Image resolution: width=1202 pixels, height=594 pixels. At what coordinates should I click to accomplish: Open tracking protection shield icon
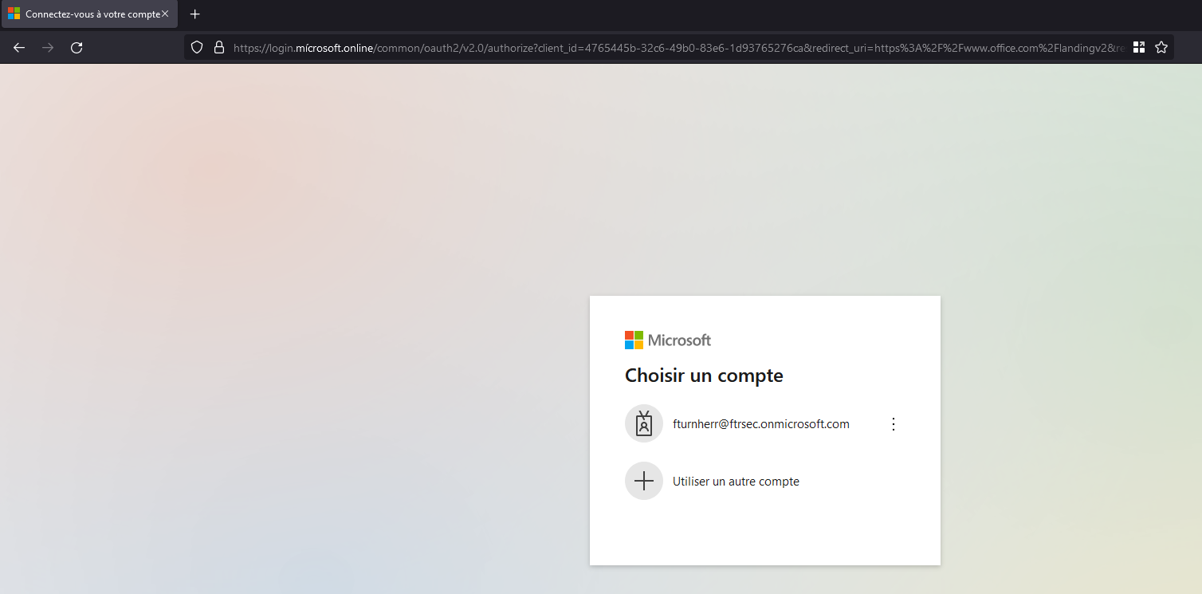coord(198,48)
